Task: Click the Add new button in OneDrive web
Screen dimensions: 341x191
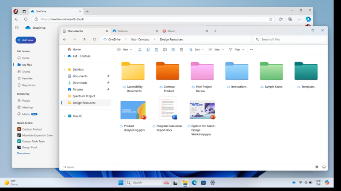Action: pos(26,40)
